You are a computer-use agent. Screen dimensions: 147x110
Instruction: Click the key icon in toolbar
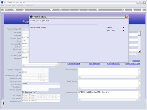click(5, 10)
